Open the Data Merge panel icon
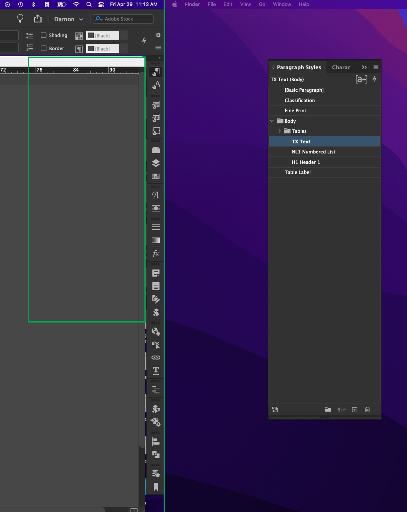This screenshot has height=512, width=407. click(155, 422)
